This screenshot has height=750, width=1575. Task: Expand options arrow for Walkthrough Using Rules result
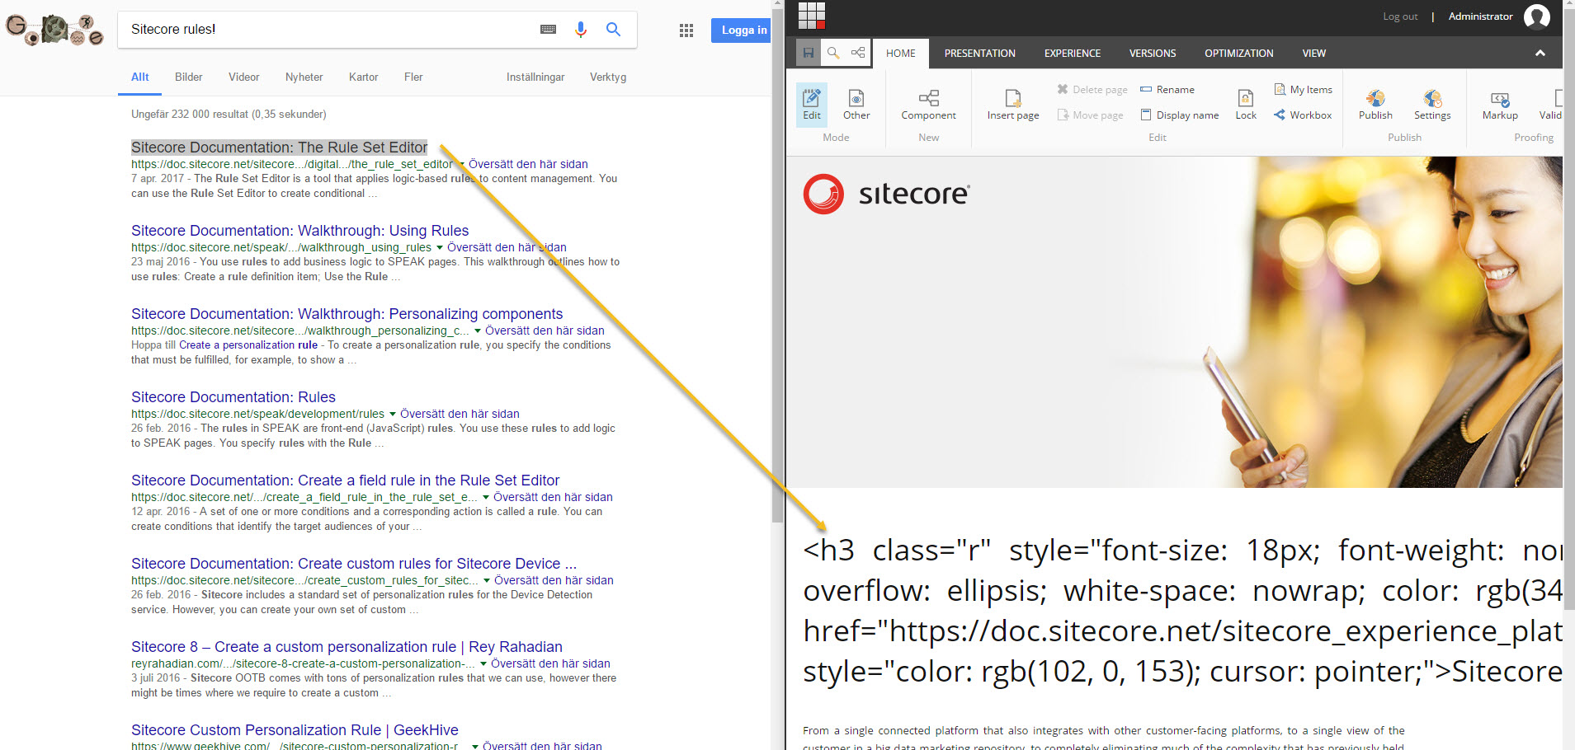(x=440, y=247)
